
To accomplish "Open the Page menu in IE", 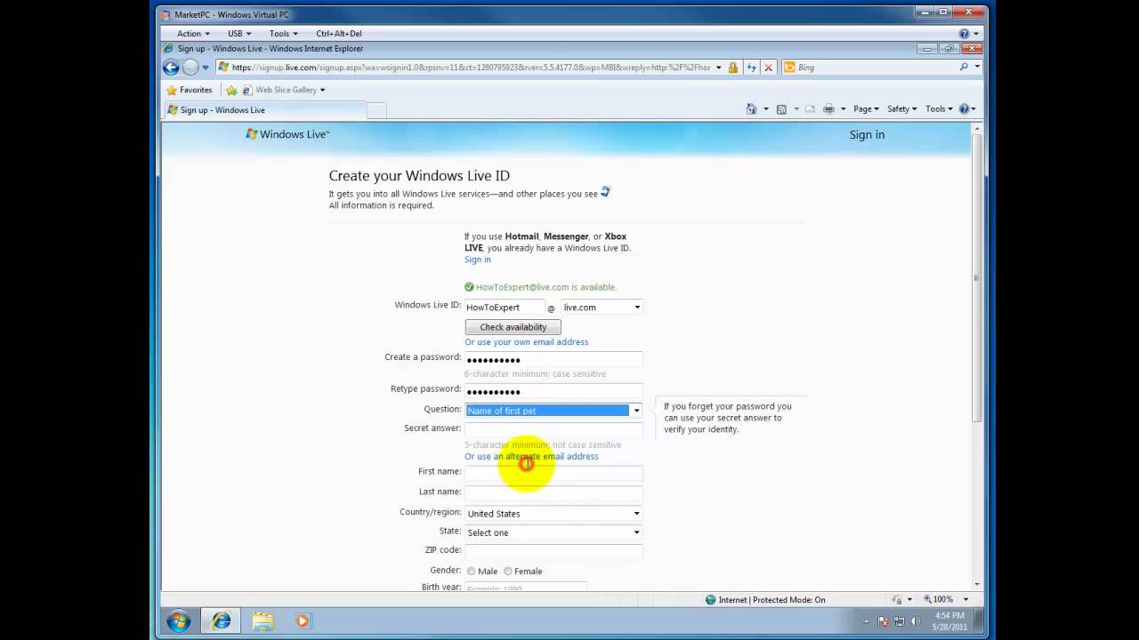I will (866, 109).
